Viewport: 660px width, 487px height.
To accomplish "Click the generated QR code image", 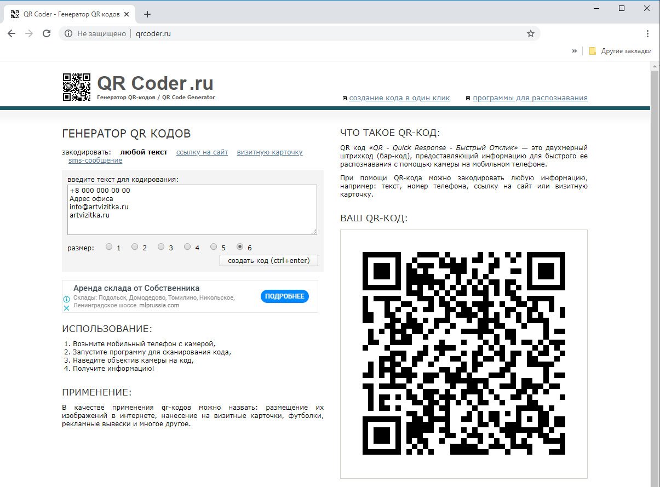I will [464, 353].
